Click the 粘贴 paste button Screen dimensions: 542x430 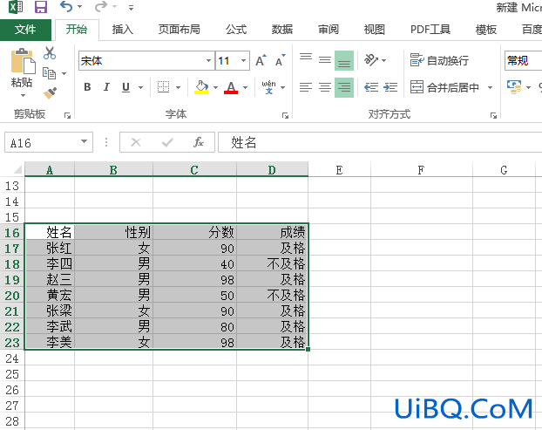[22, 68]
